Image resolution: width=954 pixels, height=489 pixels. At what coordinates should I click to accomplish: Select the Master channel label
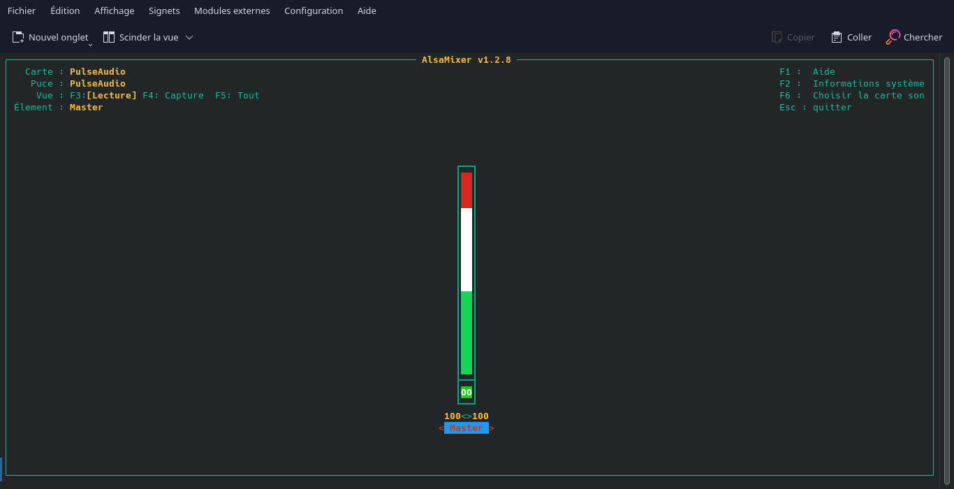[467, 428]
